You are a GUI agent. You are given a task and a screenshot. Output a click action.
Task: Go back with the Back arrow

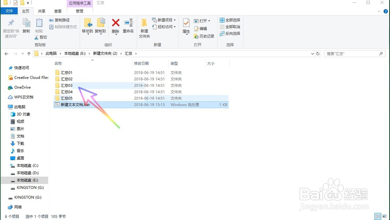(x=7, y=54)
